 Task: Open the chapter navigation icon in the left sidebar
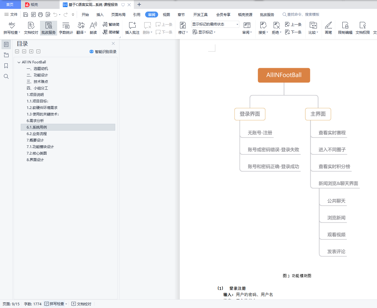6,55
